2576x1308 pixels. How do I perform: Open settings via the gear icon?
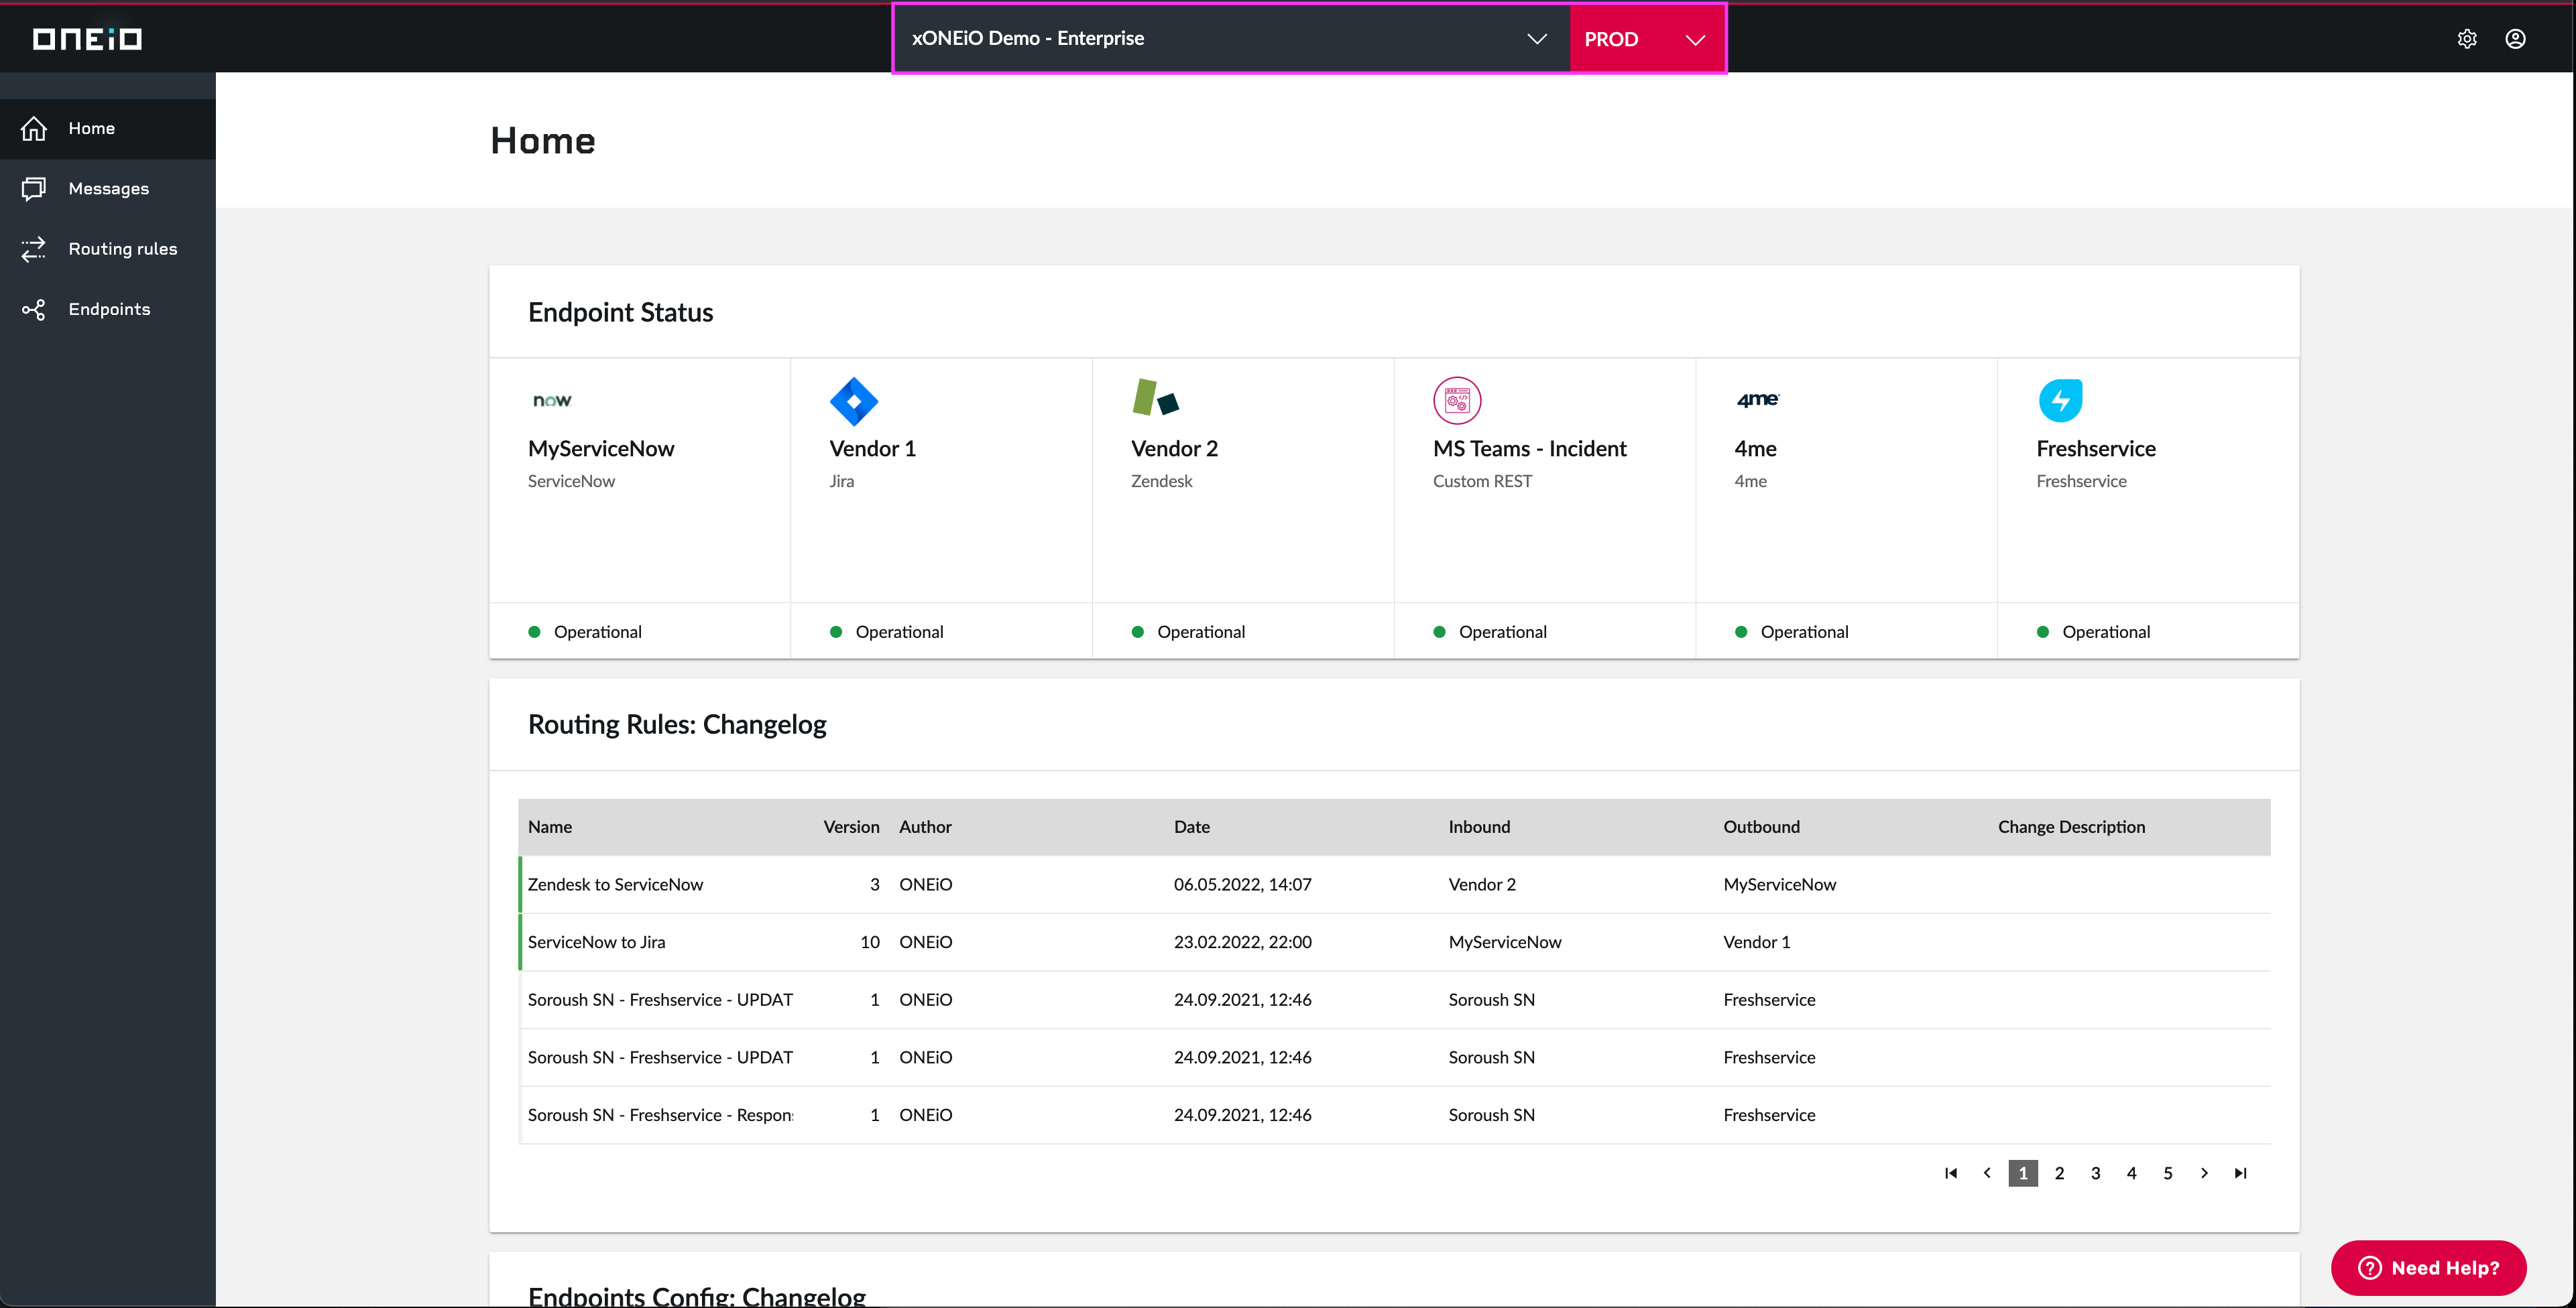tap(2467, 39)
